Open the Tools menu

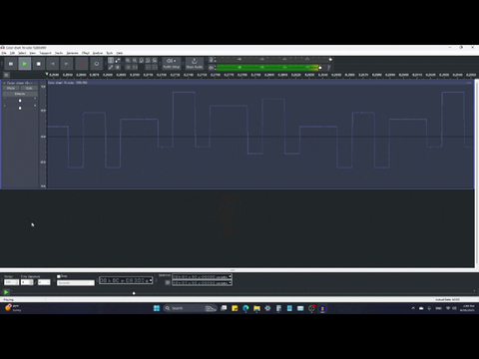pos(110,53)
